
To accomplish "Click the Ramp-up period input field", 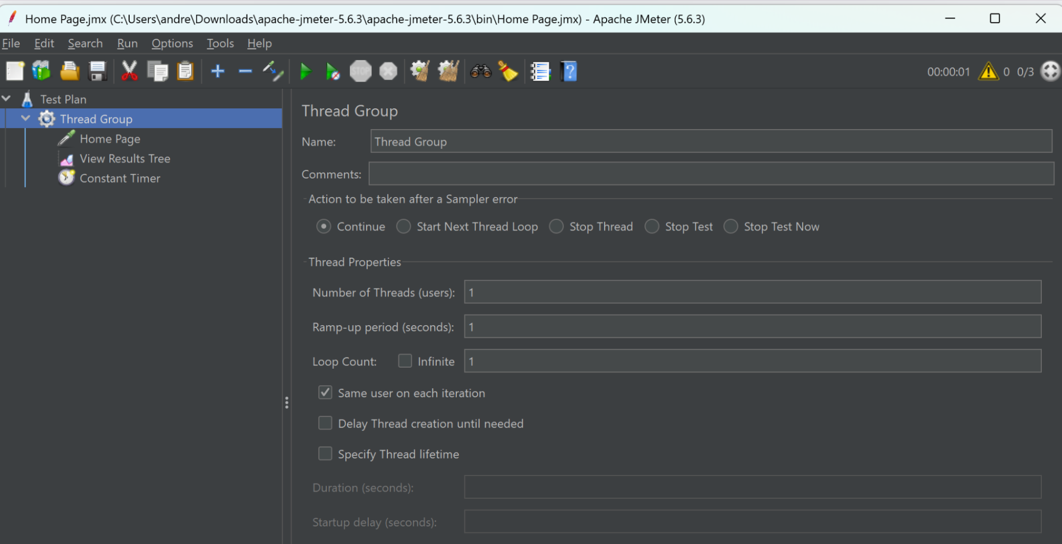I will pos(752,326).
